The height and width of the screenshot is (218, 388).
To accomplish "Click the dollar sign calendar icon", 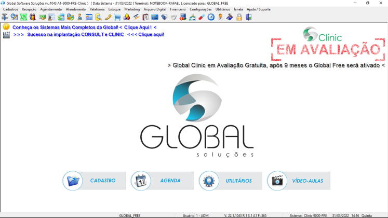I will coord(61,17).
